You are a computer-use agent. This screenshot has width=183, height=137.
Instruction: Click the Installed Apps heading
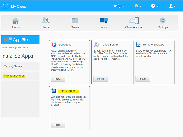coord(17,56)
